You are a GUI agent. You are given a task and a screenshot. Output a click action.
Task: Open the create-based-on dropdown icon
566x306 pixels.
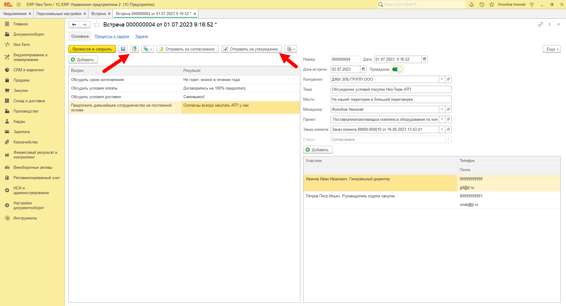148,49
